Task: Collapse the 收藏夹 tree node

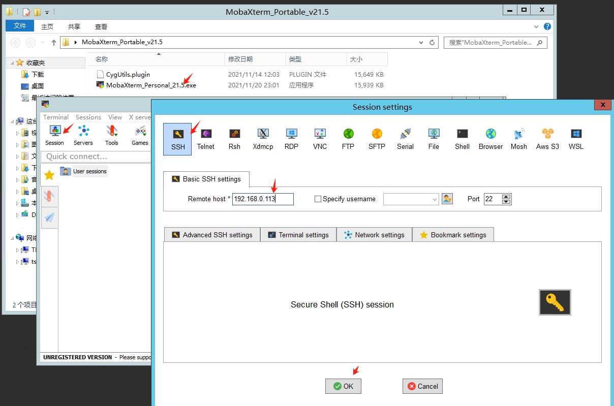Action: pos(12,63)
